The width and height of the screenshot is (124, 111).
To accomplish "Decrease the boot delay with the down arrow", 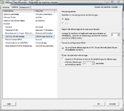I will pyautogui.click(x=118, y=36).
